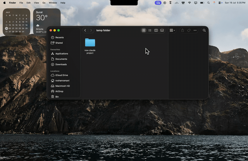Screen dimensions: 248x161
Task: Click the Favourites section header
Action: pos(55,50)
